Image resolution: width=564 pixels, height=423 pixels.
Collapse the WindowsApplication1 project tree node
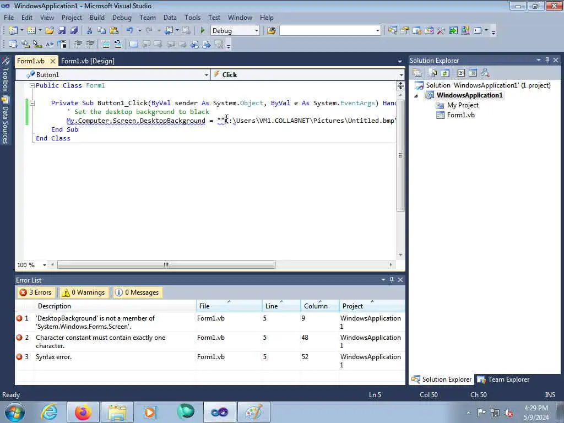click(x=416, y=96)
